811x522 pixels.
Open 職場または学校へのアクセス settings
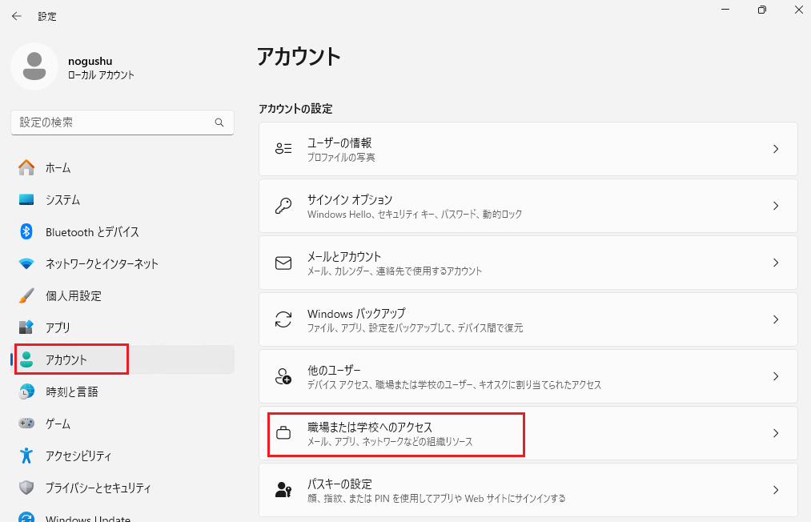click(395, 433)
